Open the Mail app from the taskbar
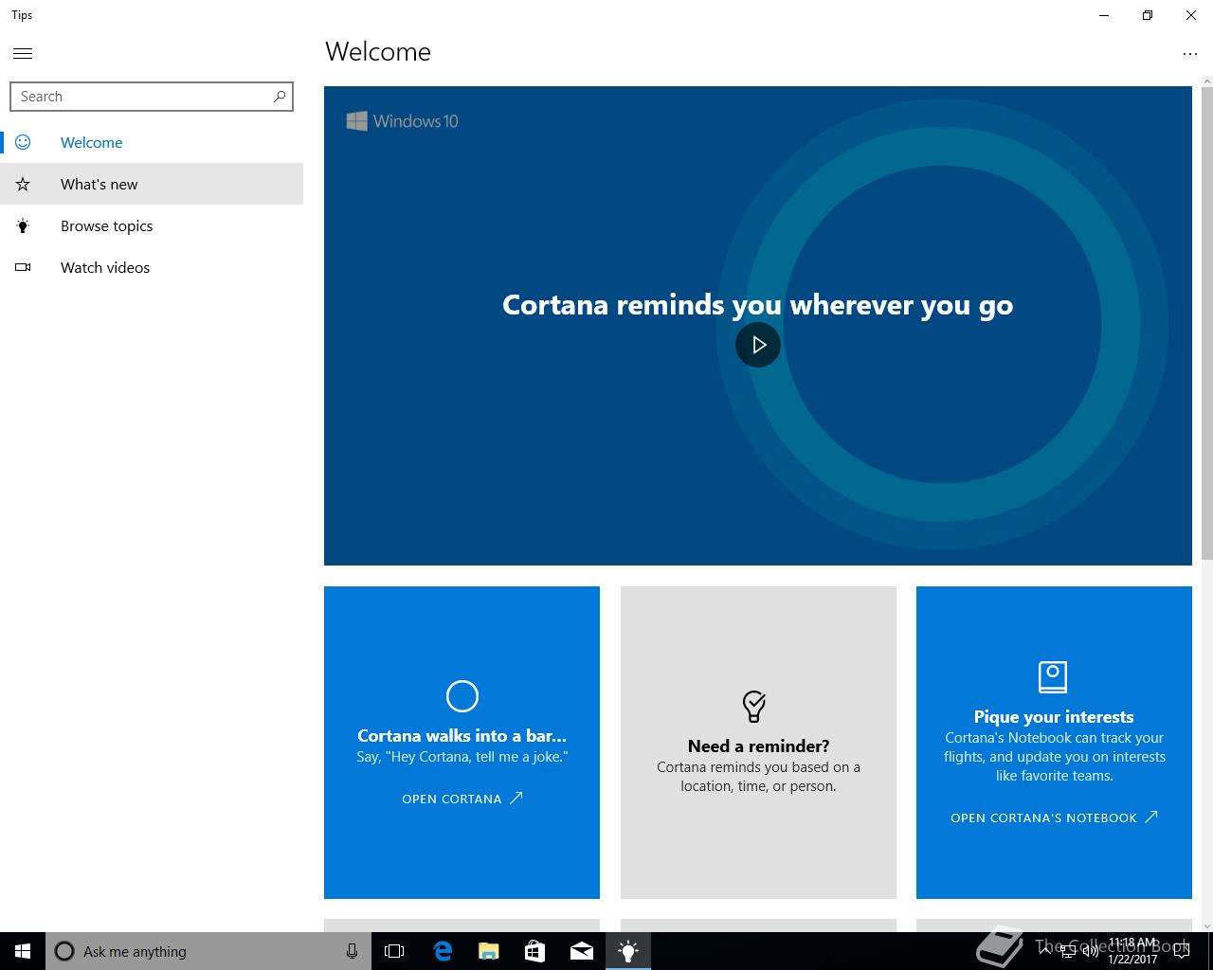Viewport: 1213px width, 970px height. pyautogui.click(x=581, y=951)
